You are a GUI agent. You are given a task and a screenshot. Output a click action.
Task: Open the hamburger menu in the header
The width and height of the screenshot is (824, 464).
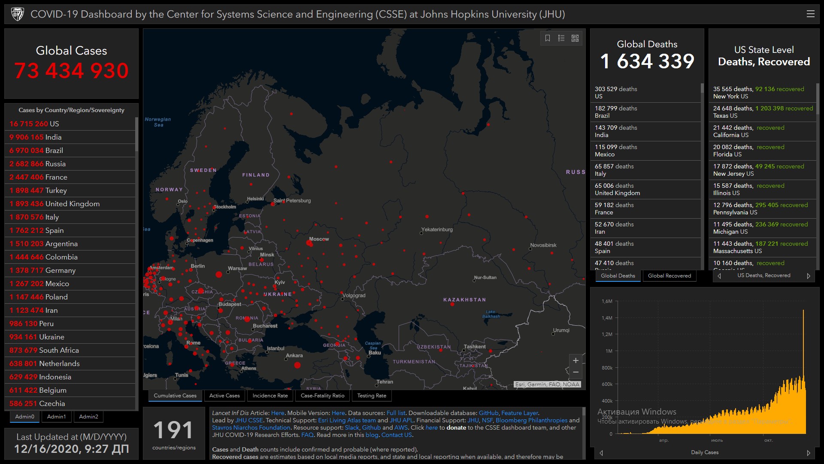tap(811, 14)
